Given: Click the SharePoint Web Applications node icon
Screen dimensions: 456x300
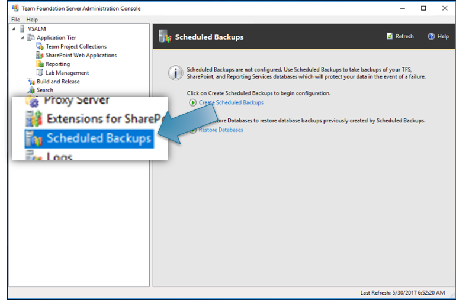Looking at the screenshot, I should tap(40, 55).
